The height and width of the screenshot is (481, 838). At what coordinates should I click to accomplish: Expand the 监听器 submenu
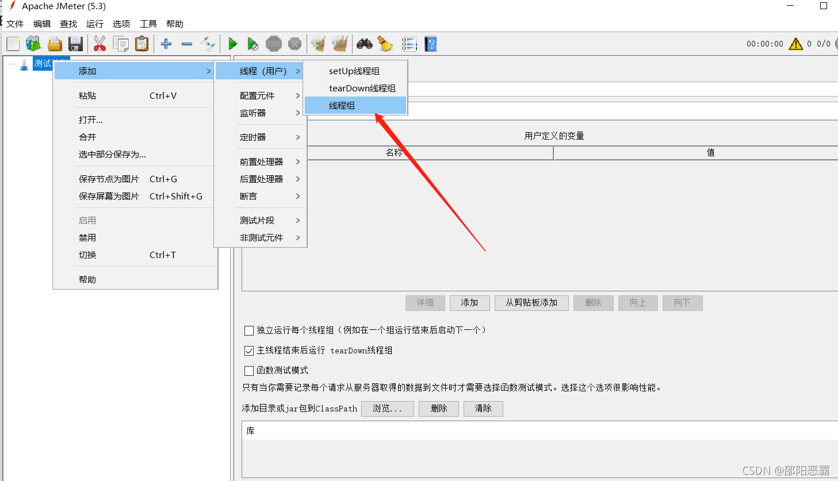click(259, 113)
